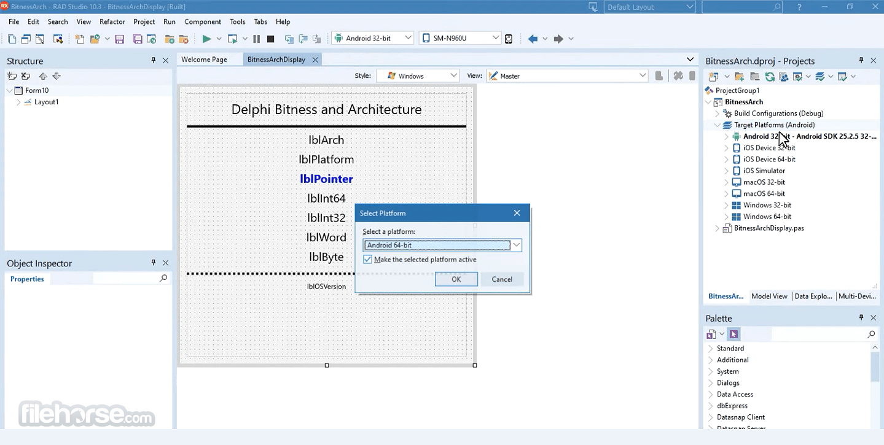
Task: Close the BitnessArchDisplay tab
Action: [315, 60]
